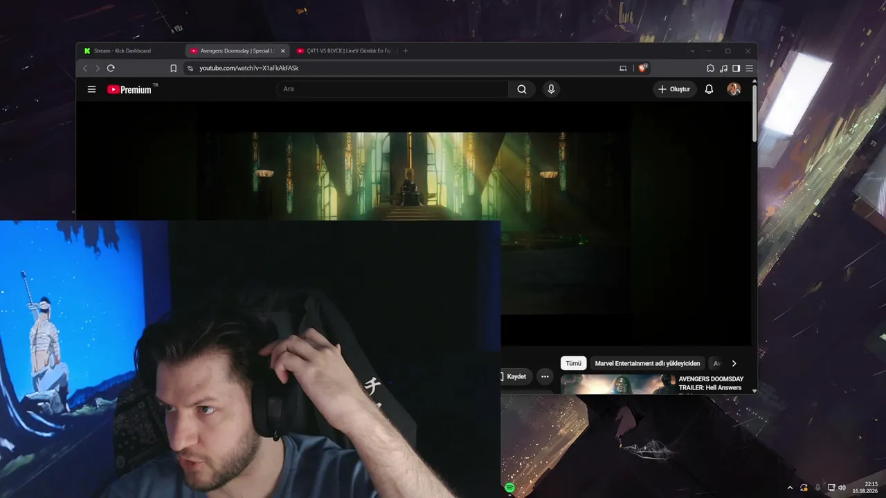This screenshot has width=886, height=498.
Task: Switch to the ÇAT1 VS BLVCK tab
Action: tap(344, 50)
